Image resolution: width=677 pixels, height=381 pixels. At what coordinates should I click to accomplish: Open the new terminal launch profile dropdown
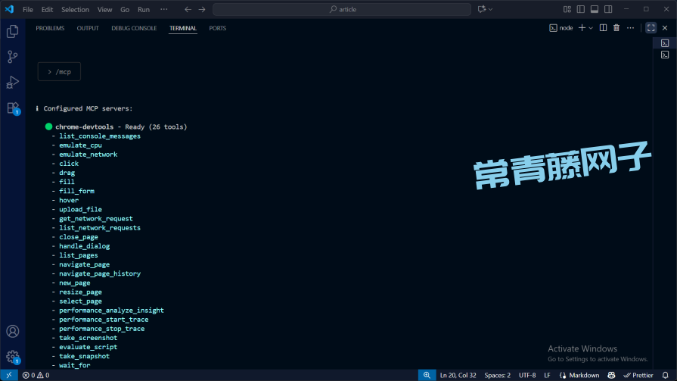(x=591, y=28)
